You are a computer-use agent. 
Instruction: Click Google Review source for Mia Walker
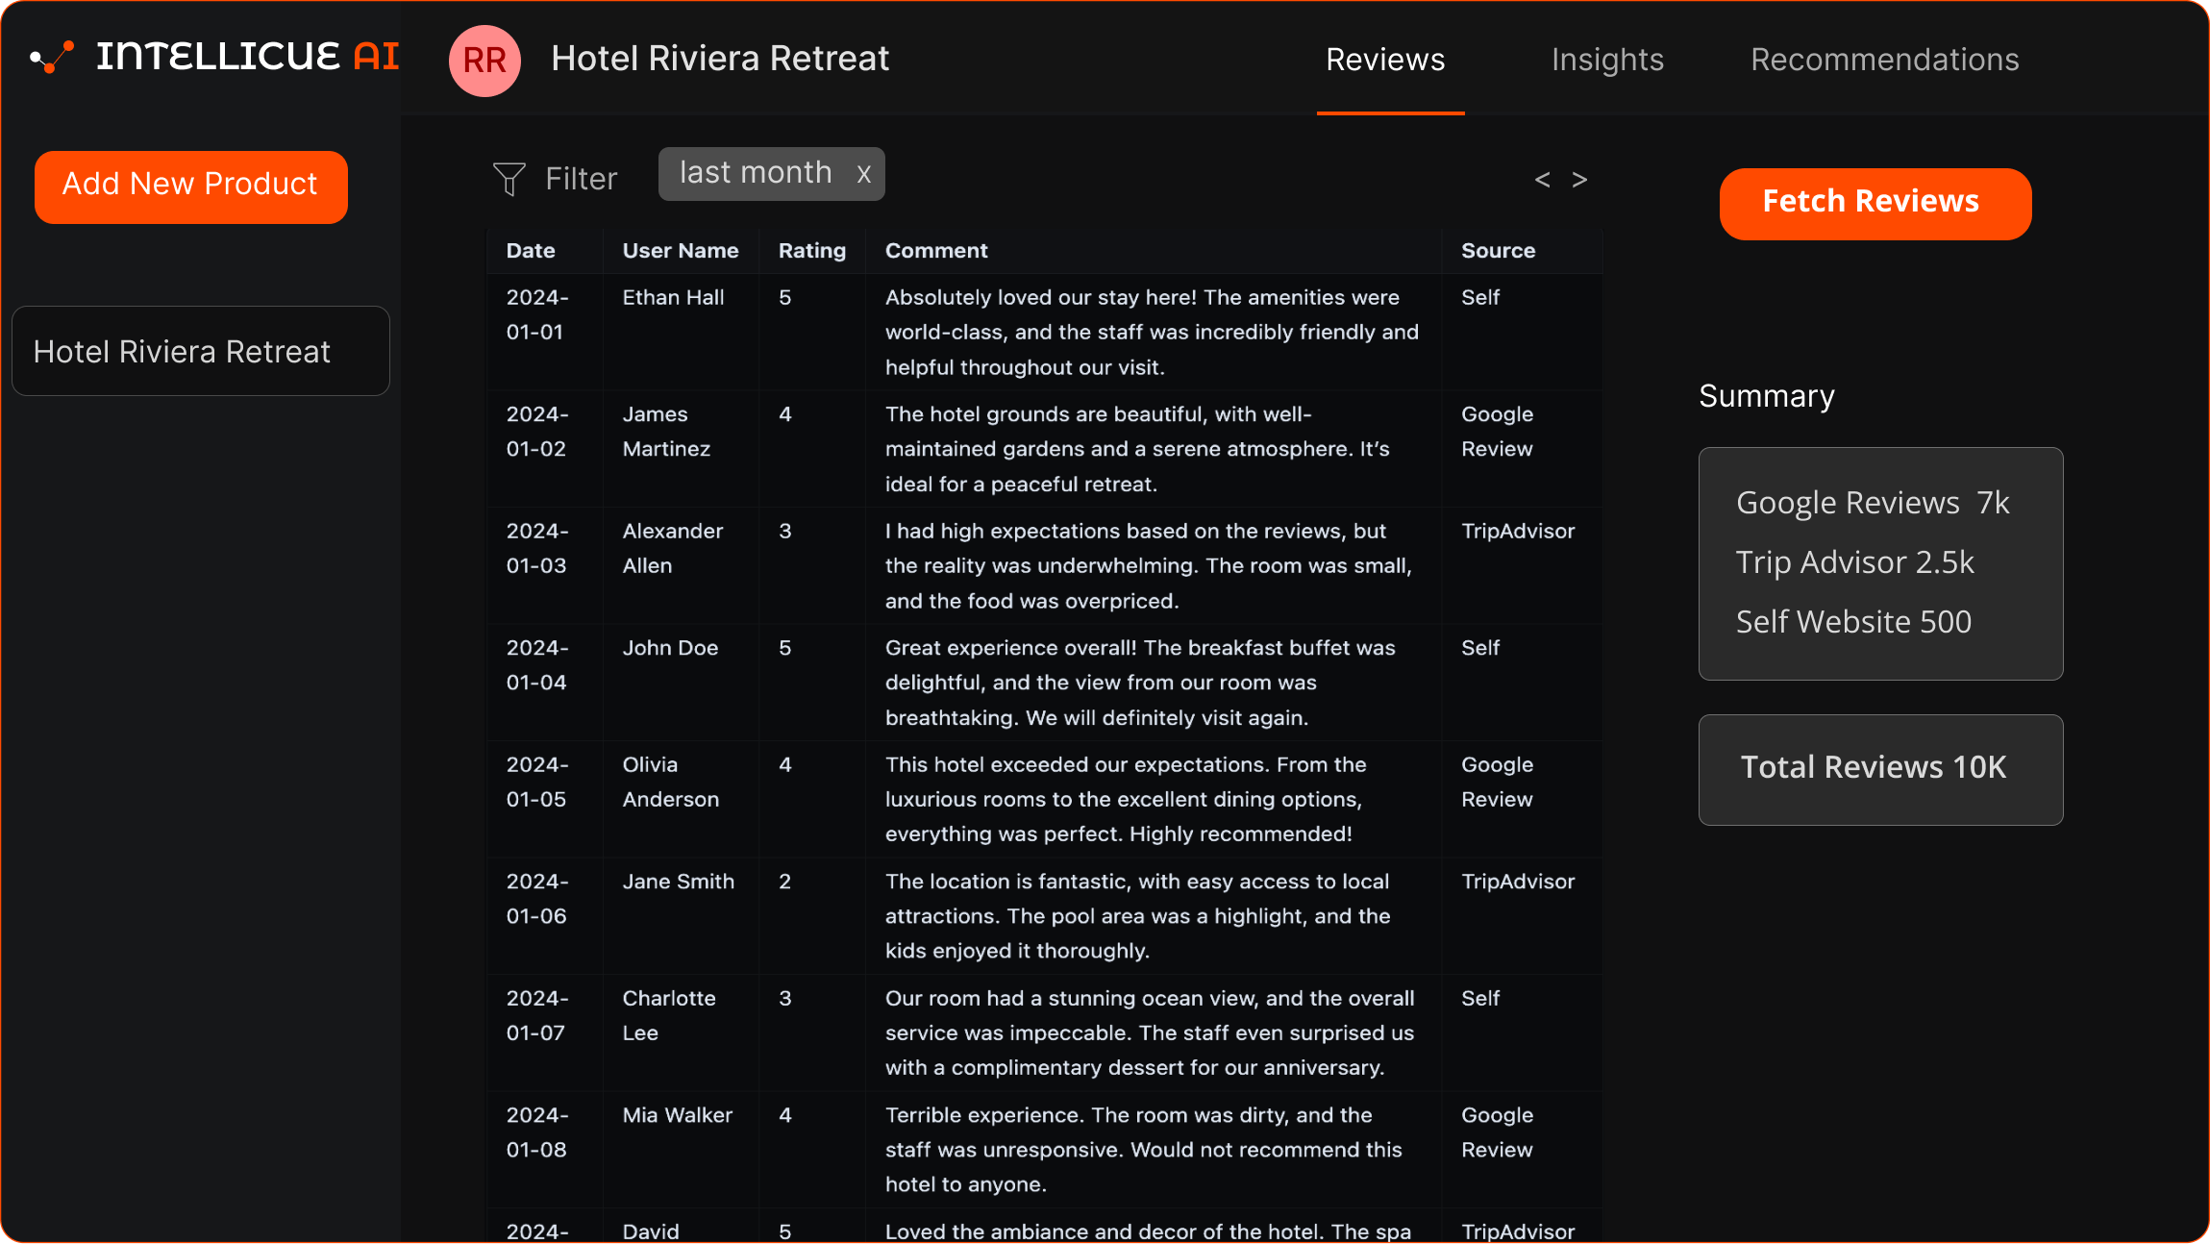click(x=1498, y=1132)
